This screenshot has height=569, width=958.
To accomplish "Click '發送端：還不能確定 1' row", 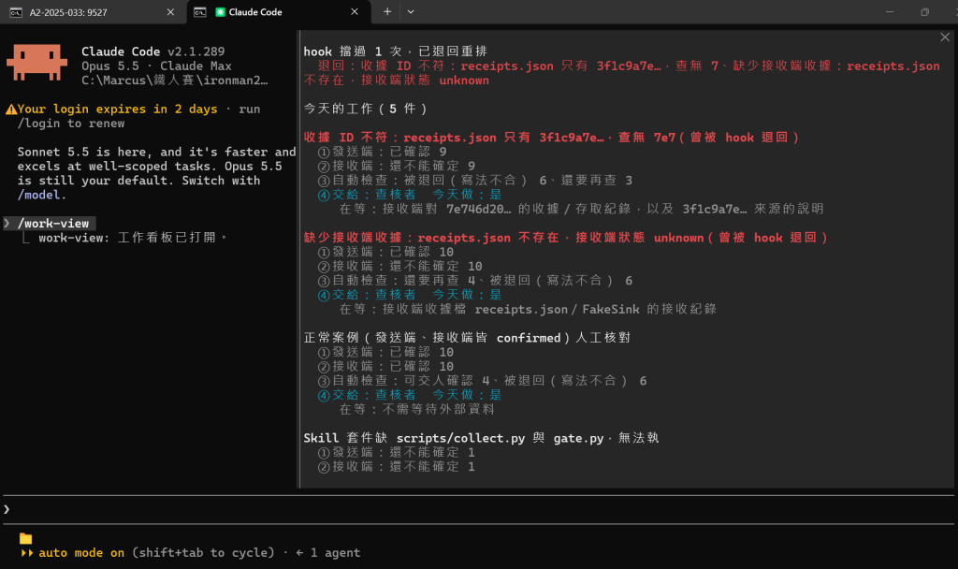I will (x=397, y=453).
